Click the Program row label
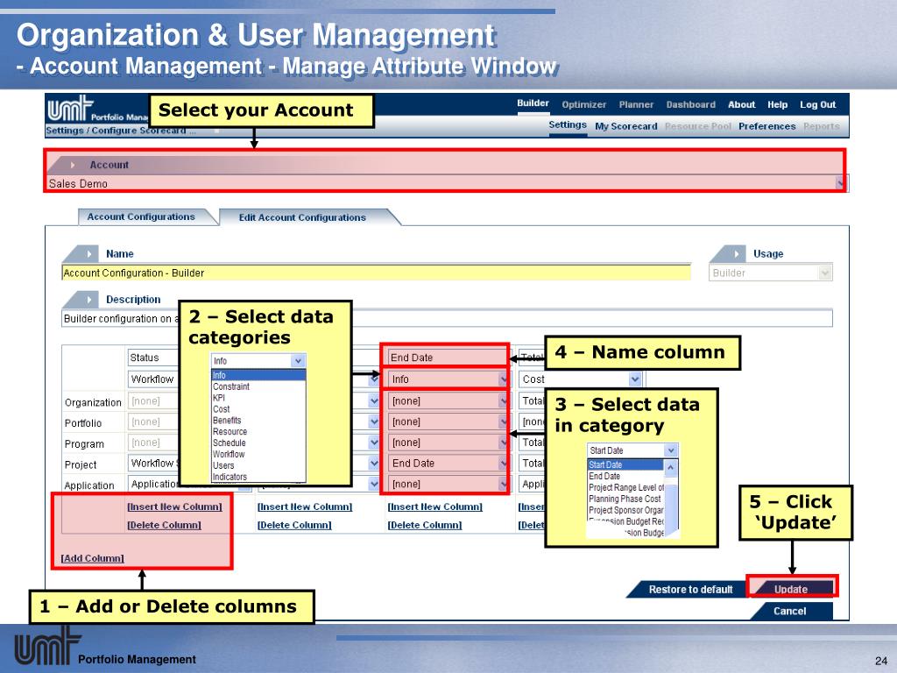 tap(84, 444)
